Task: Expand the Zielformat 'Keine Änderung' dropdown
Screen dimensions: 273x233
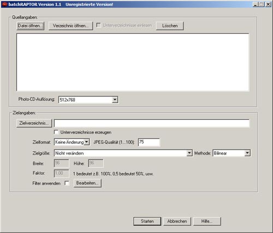Action: click(72, 142)
